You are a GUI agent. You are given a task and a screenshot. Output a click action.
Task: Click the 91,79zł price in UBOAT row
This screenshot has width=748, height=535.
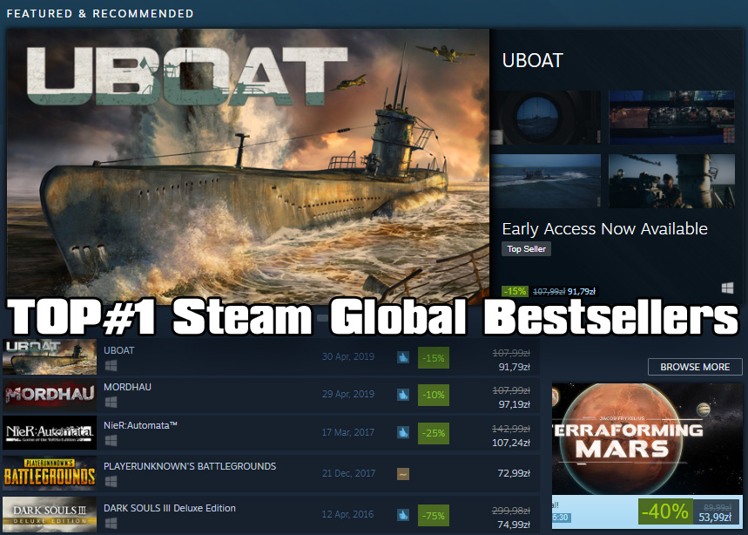click(515, 367)
